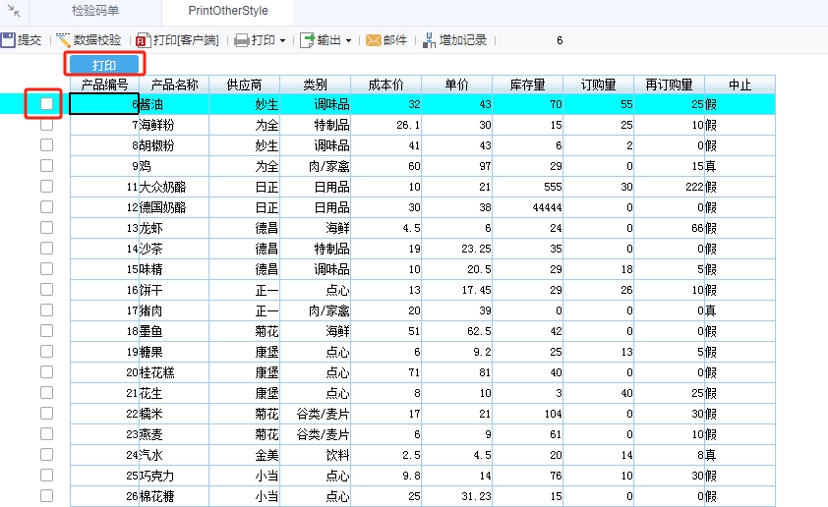828x507 pixels.
Task: Tick the checkbox for 酱油 row
Action: 46,104
